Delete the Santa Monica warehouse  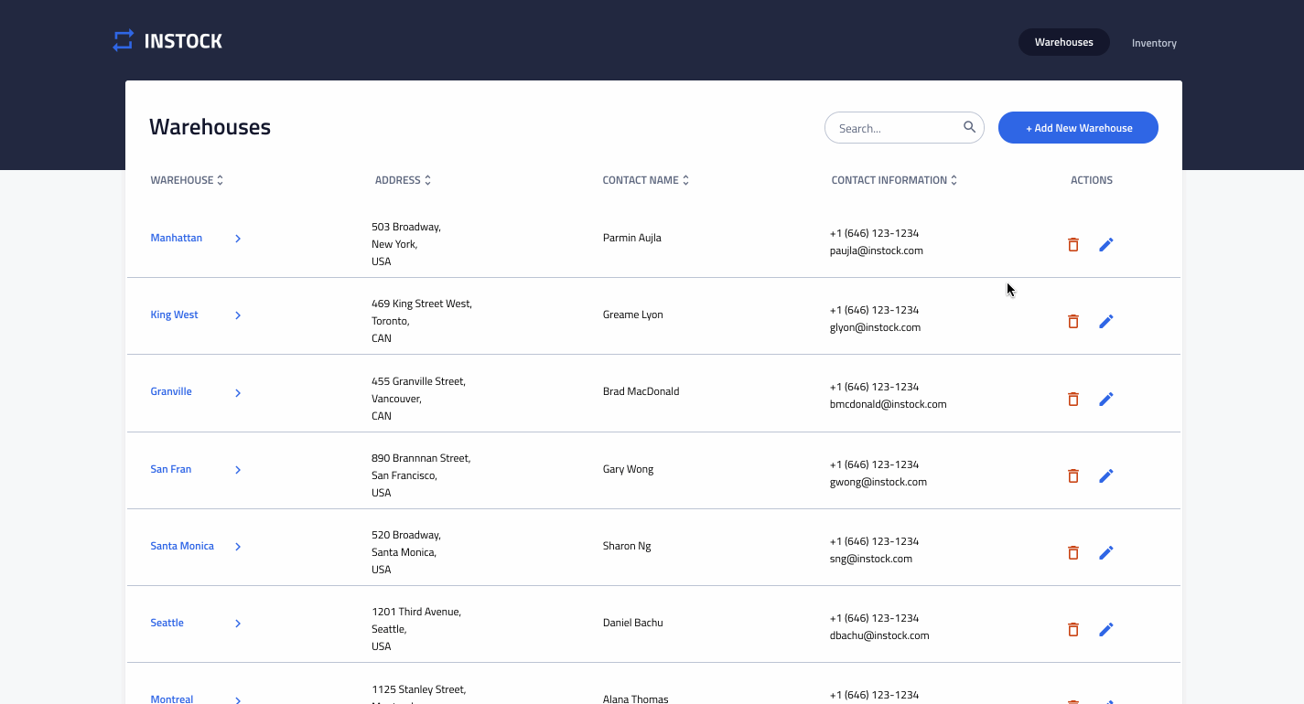pos(1073,552)
